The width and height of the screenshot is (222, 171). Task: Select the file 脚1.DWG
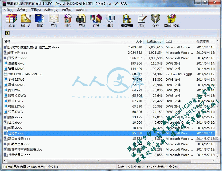click(x=15, y=90)
